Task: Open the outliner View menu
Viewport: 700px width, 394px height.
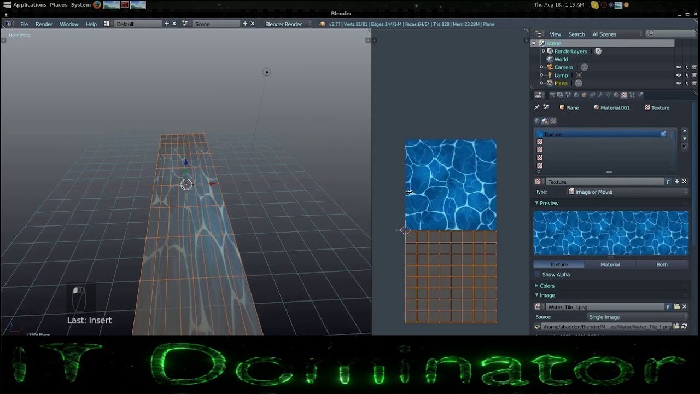Action: (555, 34)
